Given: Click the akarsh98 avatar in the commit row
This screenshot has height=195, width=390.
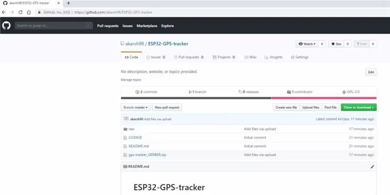Looking at the screenshot, I should (x=126, y=118).
